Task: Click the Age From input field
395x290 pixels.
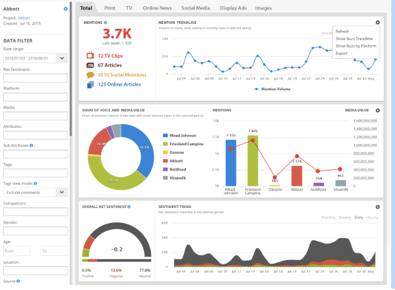Action: (17, 251)
